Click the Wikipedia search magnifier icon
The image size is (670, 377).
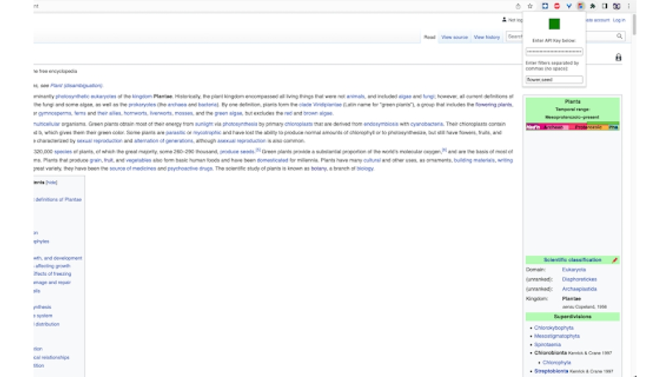pyautogui.click(x=619, y=36)
